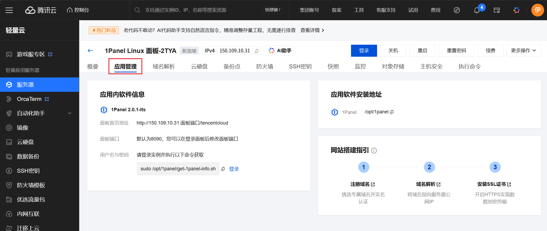This screenshot has width=547, height=231.
Task: Switch to the 快照 tab
Action: click(333, 67)
